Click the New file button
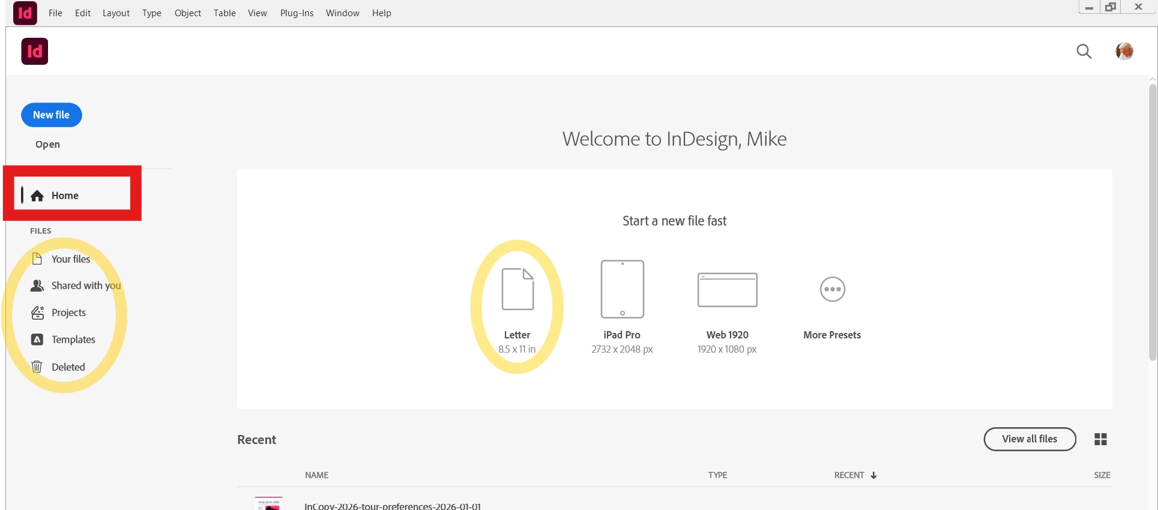Image resolution: width=1158 pixels, height=510 pixels. (x=52, y=115)
